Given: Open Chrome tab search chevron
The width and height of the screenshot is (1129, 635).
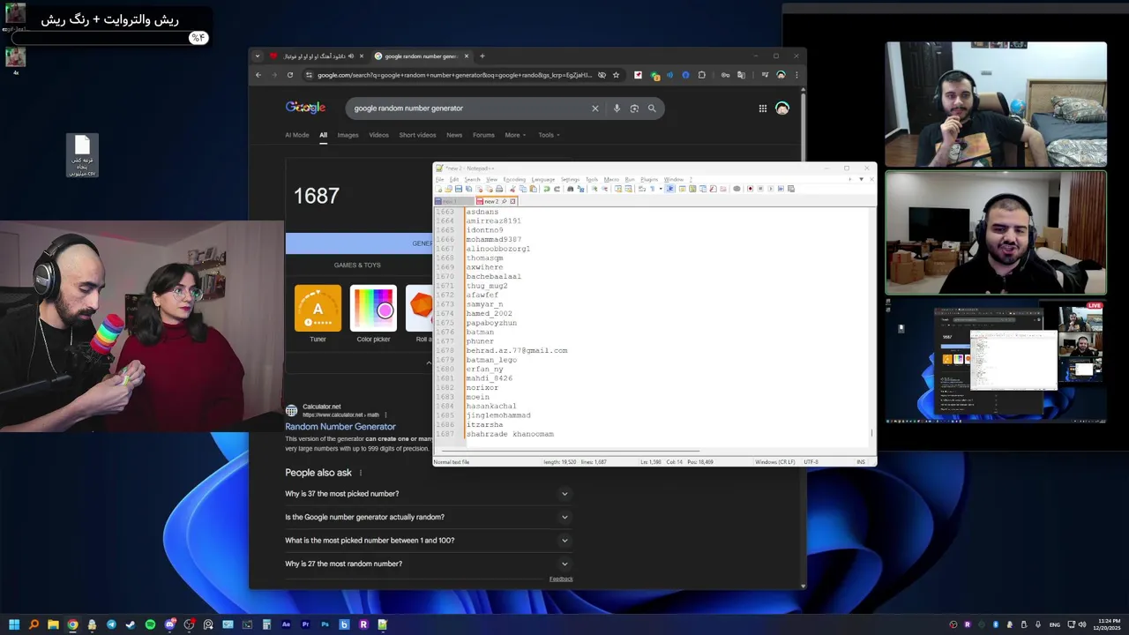Looking at the screenshot, I should (x=258, y=56).
